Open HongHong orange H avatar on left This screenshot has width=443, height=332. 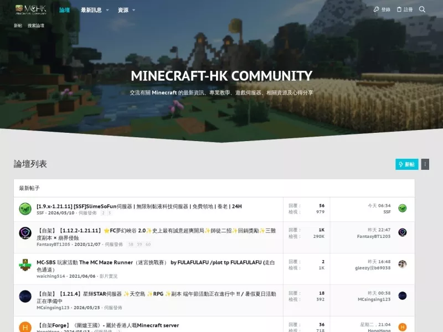pos(25,327)
